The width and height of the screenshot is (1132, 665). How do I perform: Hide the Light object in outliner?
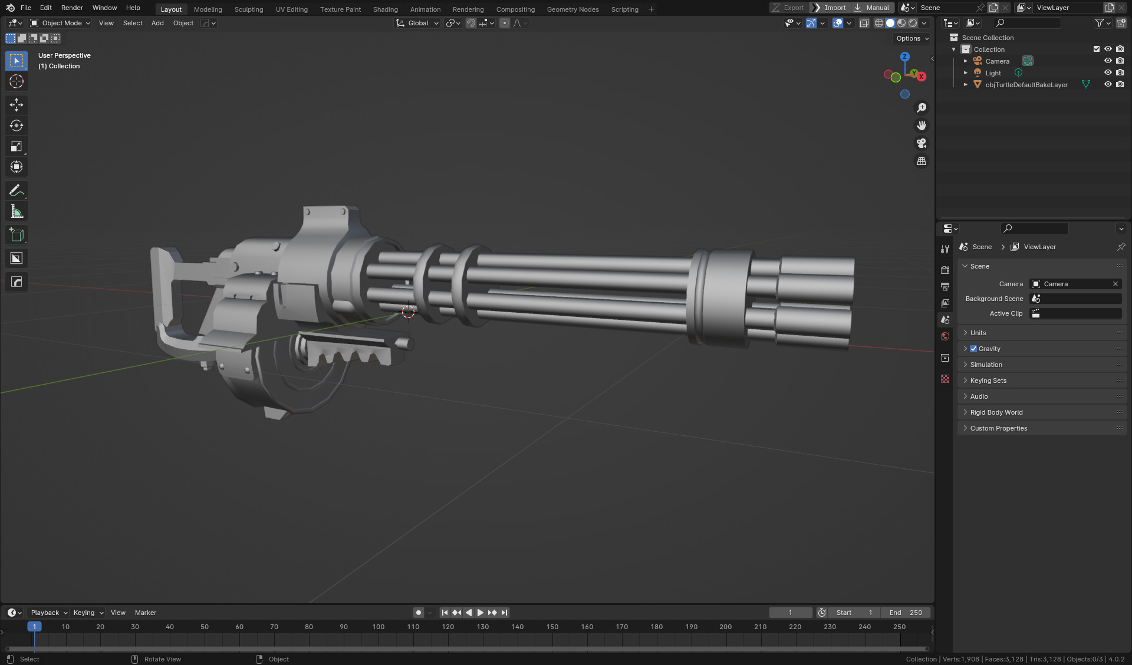click(1108, 73)
